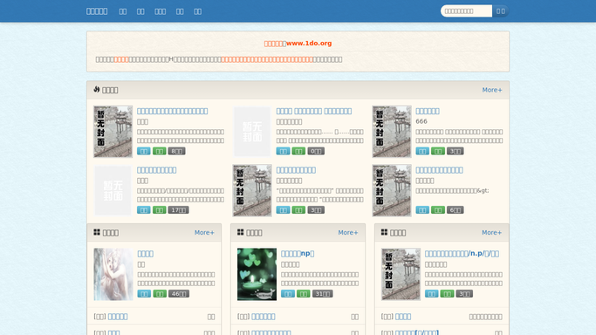Open More+ in the middle category panel
Viewport: 596px width, 335px height.
pos(348,232)
